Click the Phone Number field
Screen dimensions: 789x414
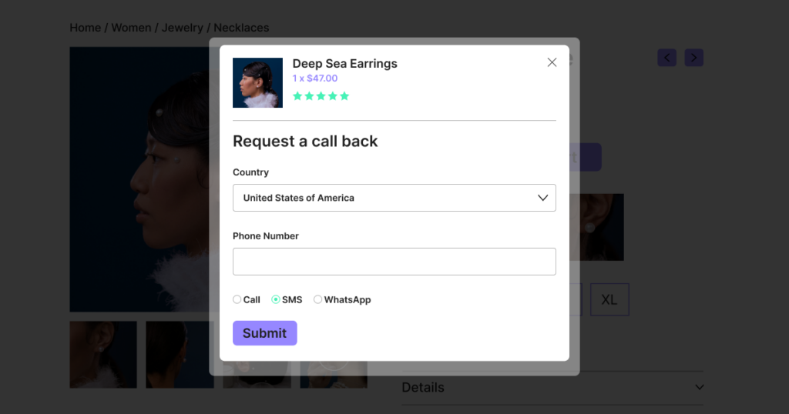pos(394,262)
